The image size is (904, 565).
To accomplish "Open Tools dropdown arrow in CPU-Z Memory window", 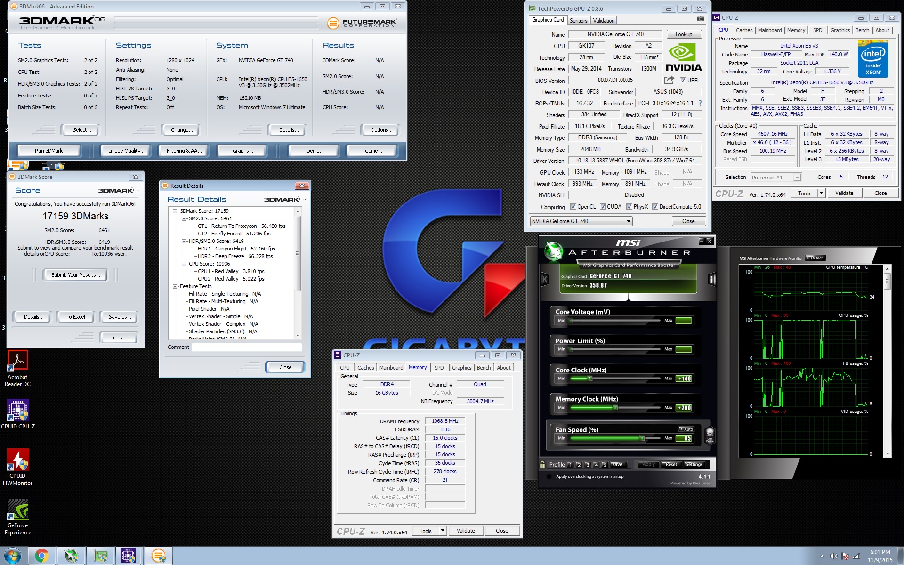I will click(x=443, y=531).
